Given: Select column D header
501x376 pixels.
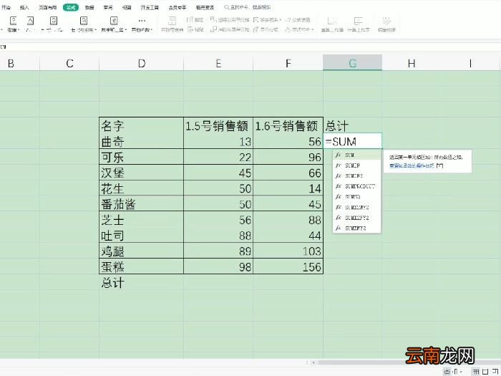Looking at the screenshot, I should 142,63.
